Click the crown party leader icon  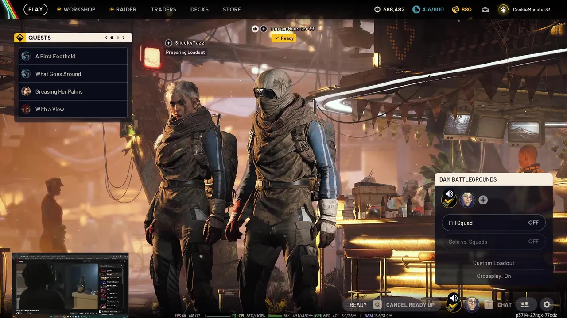pyautogui.click(x=255, y=29)
